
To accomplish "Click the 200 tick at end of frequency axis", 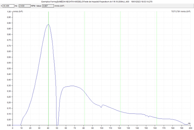I will tap(190, 128).
